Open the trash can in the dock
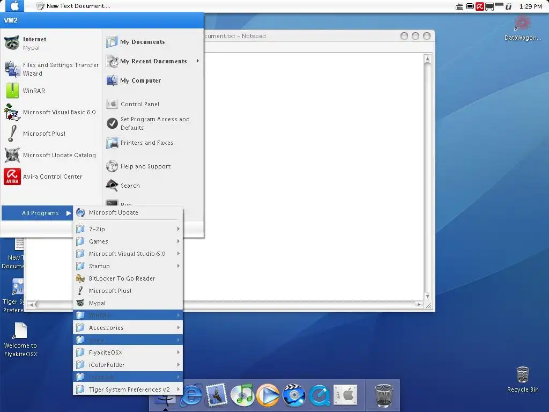 point(384,395)
